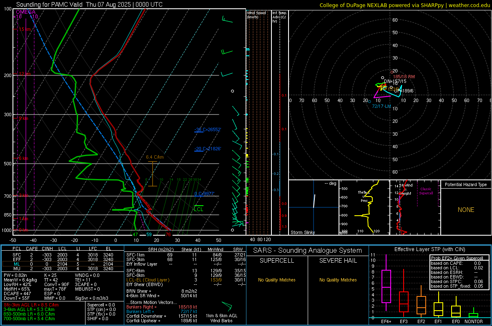
Task: Click the 15 km height marker
Action: (x=25, y=29)
